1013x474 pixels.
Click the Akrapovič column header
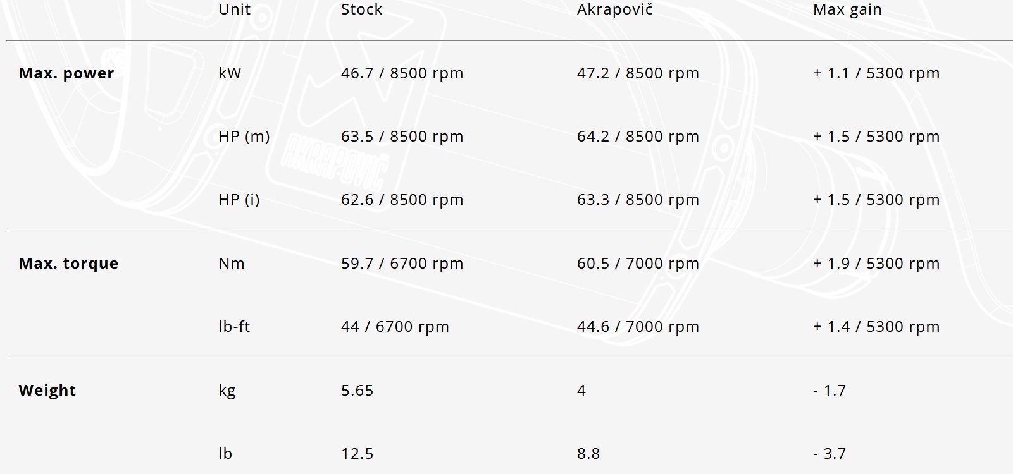pyautogui.click(x=614, y=9)
